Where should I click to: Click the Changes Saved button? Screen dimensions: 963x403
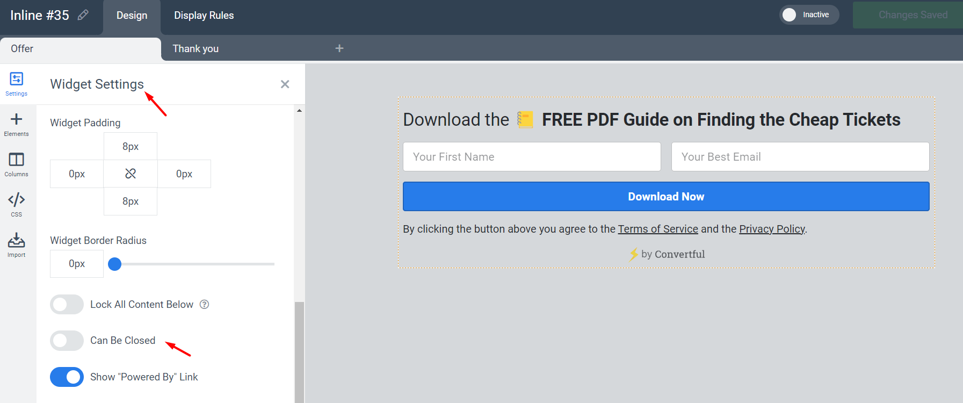[x=908, y=15]
